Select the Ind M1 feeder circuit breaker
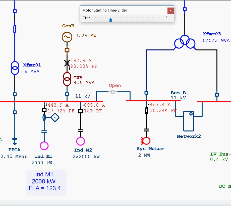 (x=44, y=110)
